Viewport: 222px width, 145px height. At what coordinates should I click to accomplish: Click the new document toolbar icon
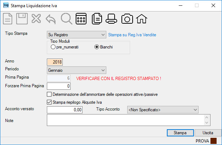[8, 19]
